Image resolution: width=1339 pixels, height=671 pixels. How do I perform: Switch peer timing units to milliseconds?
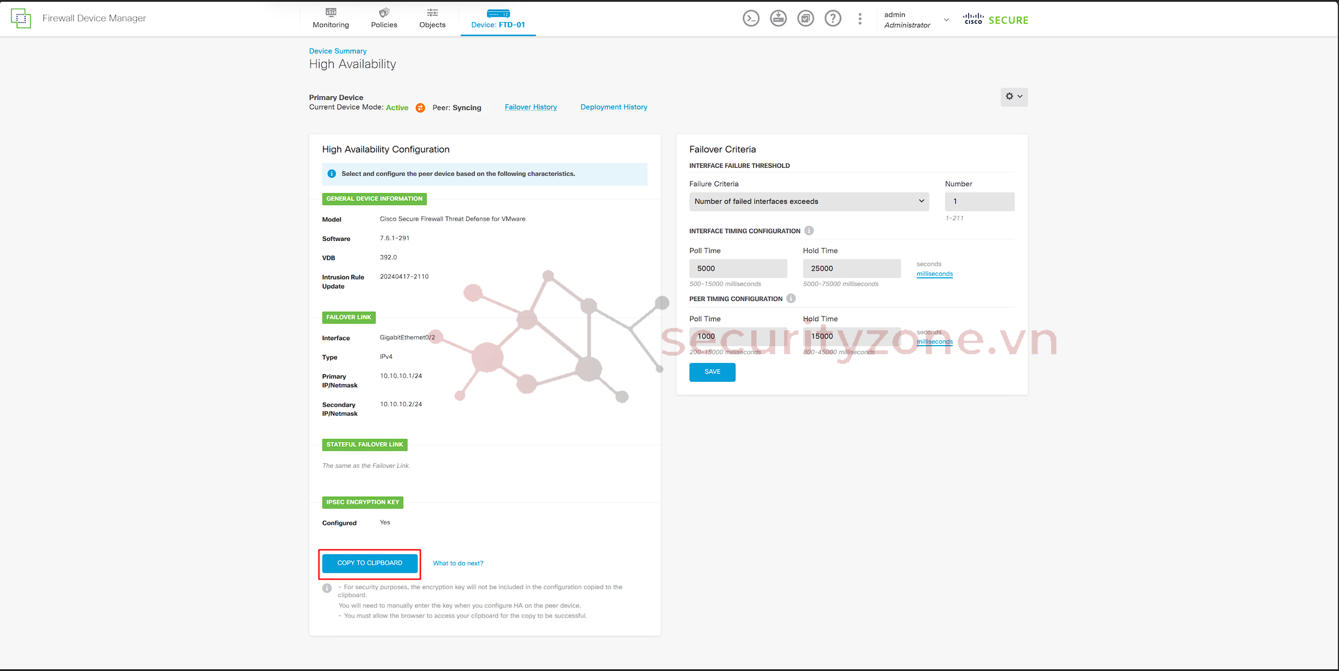tap(935, 341)
